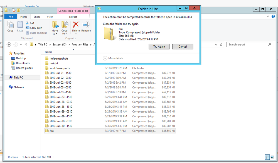This screenshot has height=163, width=278.
Task: Click This PC in the address path
Action: 43,45
